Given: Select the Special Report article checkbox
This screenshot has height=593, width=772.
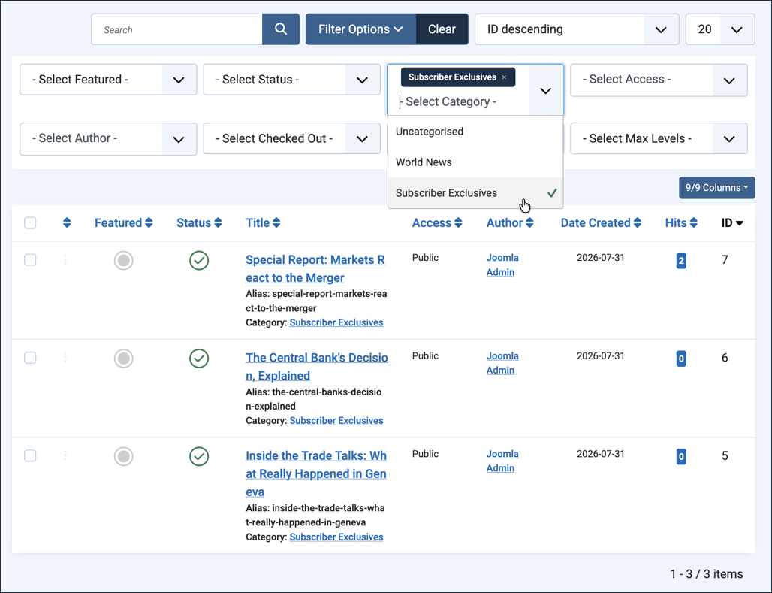Looking at the screenshot, I should 30,260.
